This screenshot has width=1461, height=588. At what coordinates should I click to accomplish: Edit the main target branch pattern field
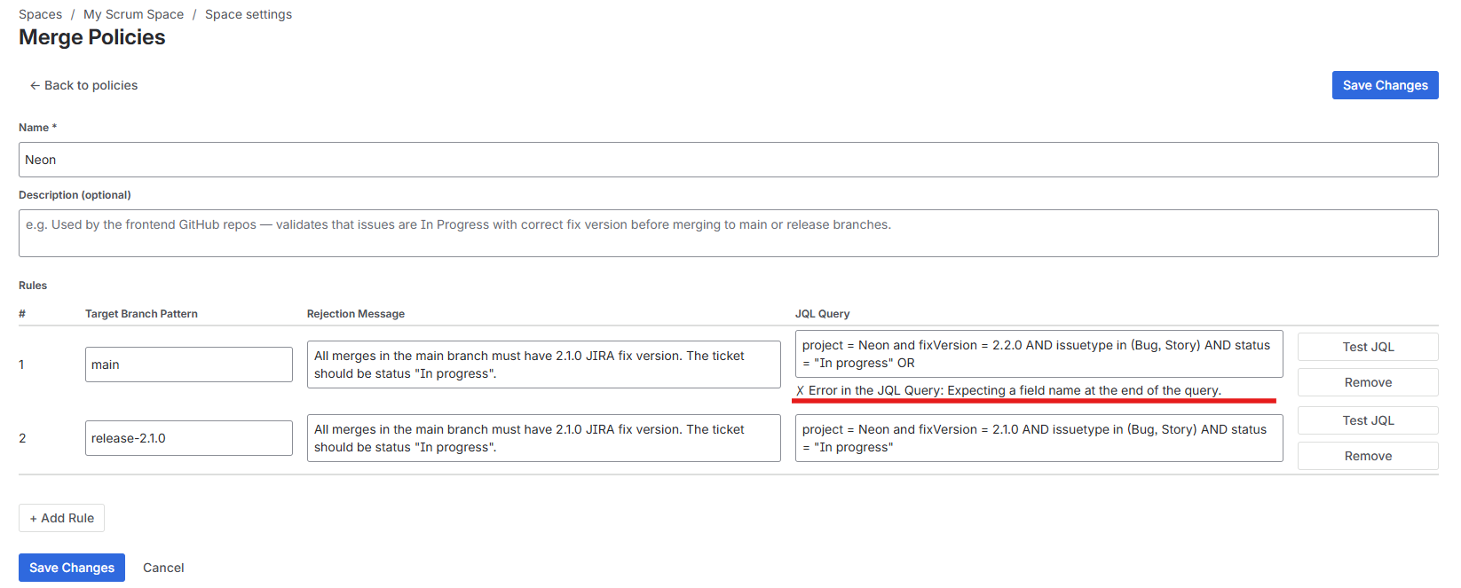click(188, 365)
